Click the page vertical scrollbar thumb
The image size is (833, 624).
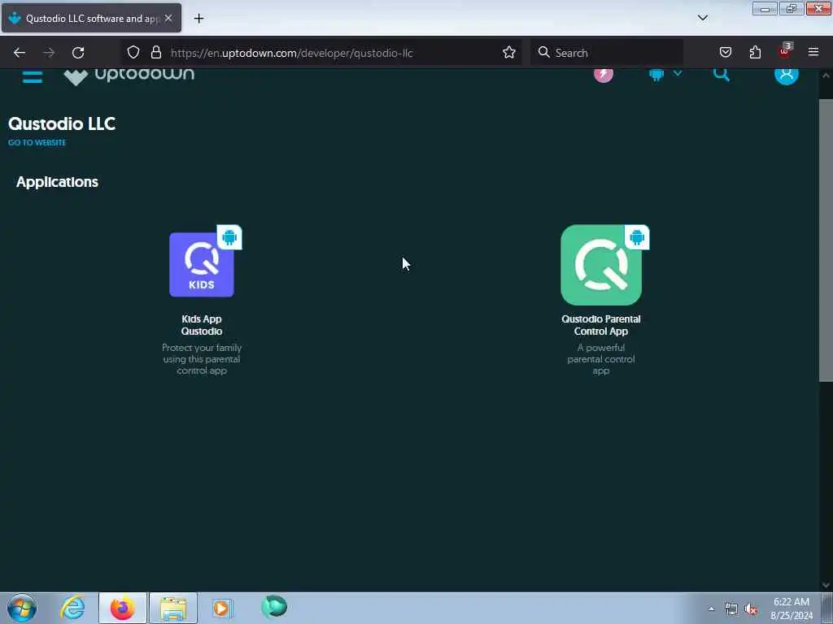[x=825, y=240]
